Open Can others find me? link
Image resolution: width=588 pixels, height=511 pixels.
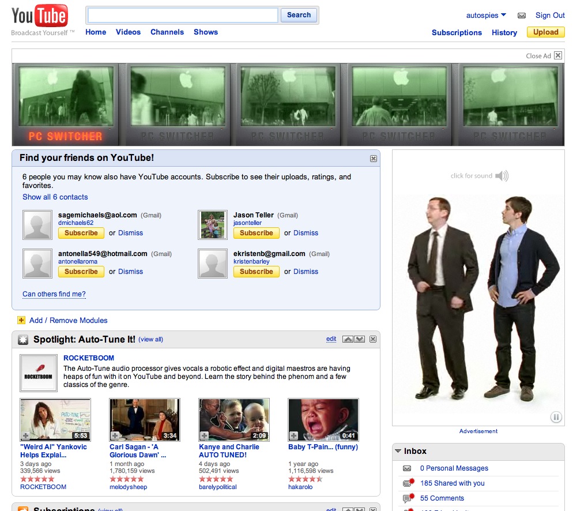(x=54, y=294)
